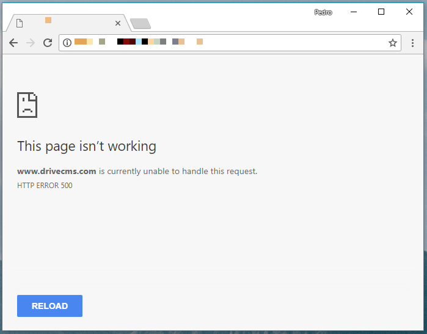Screen dimensions: 427x334
Task: Click the greyed-out forward arrow
Action: click(x=31, y=43)
